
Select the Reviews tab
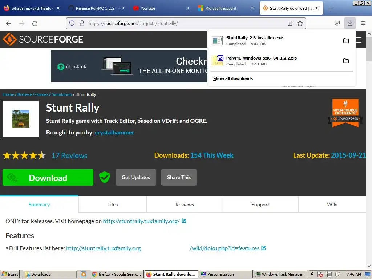185,205
